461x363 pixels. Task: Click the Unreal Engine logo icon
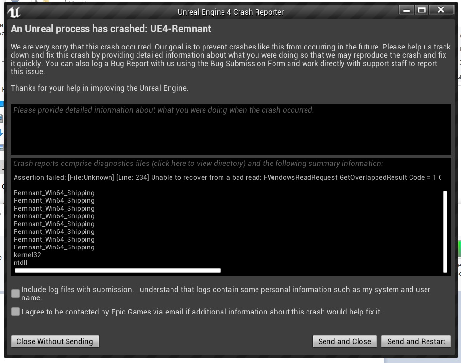coord(14,12)
